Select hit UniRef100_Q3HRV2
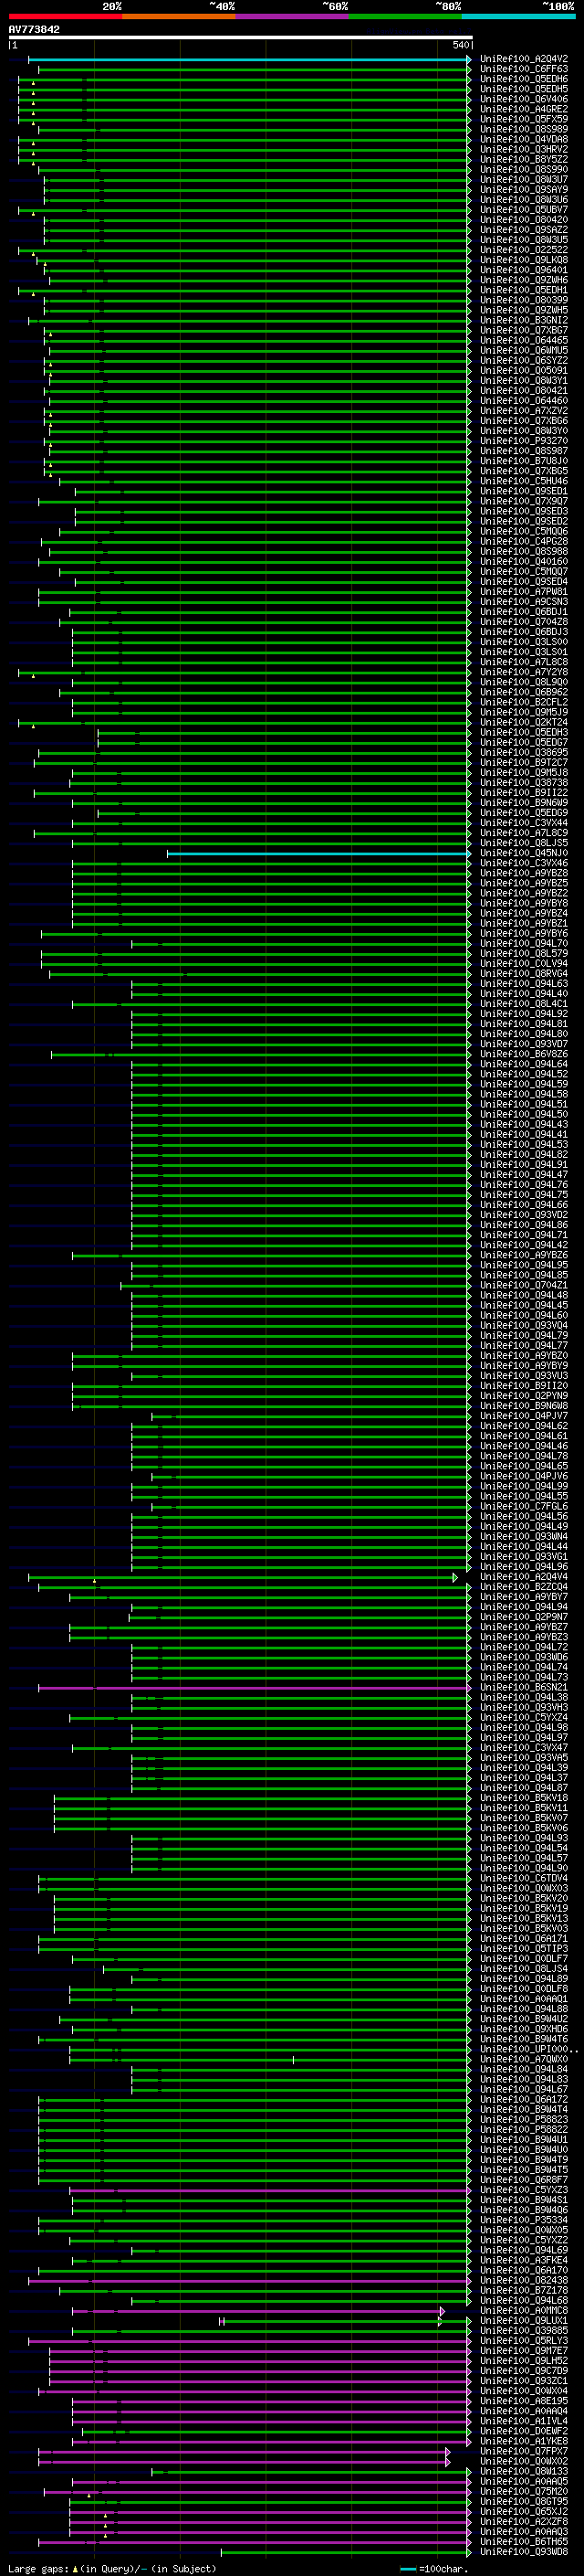This screenshot has width=584, height=2576. point(524,149)
